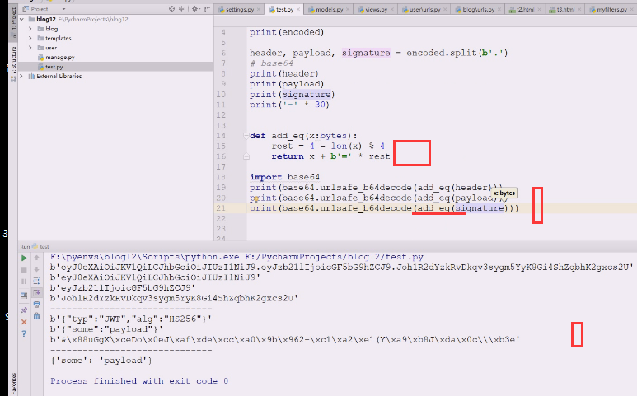Switch to myfilters.py tab
Screen dimensions: 637x396
[x=611, y=9]
